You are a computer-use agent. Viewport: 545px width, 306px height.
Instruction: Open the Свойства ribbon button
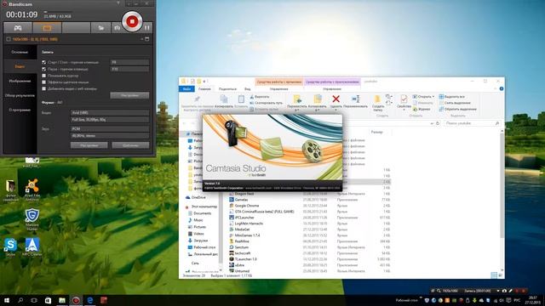(404, 102)
